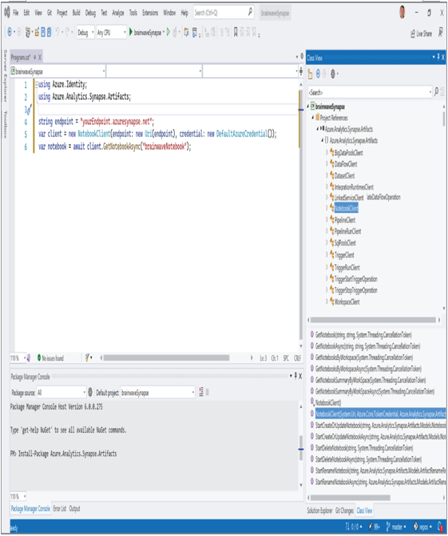Open the brainwaveSynapse project navigation dropdown
This screenshot has width=448, height=536.
pos(58,71)
